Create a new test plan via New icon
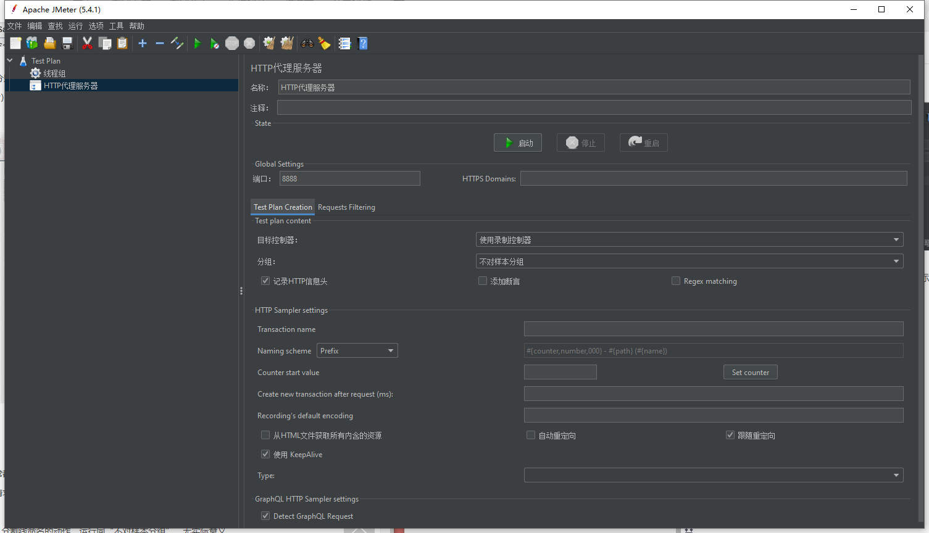Image resolution: width=929 pixels, height=533 pixels. [x=15, y=43]
